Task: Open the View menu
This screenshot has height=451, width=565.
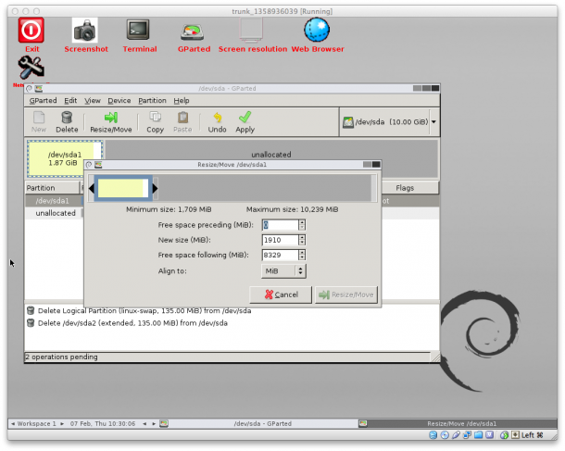Action: (x=93, y=101)
